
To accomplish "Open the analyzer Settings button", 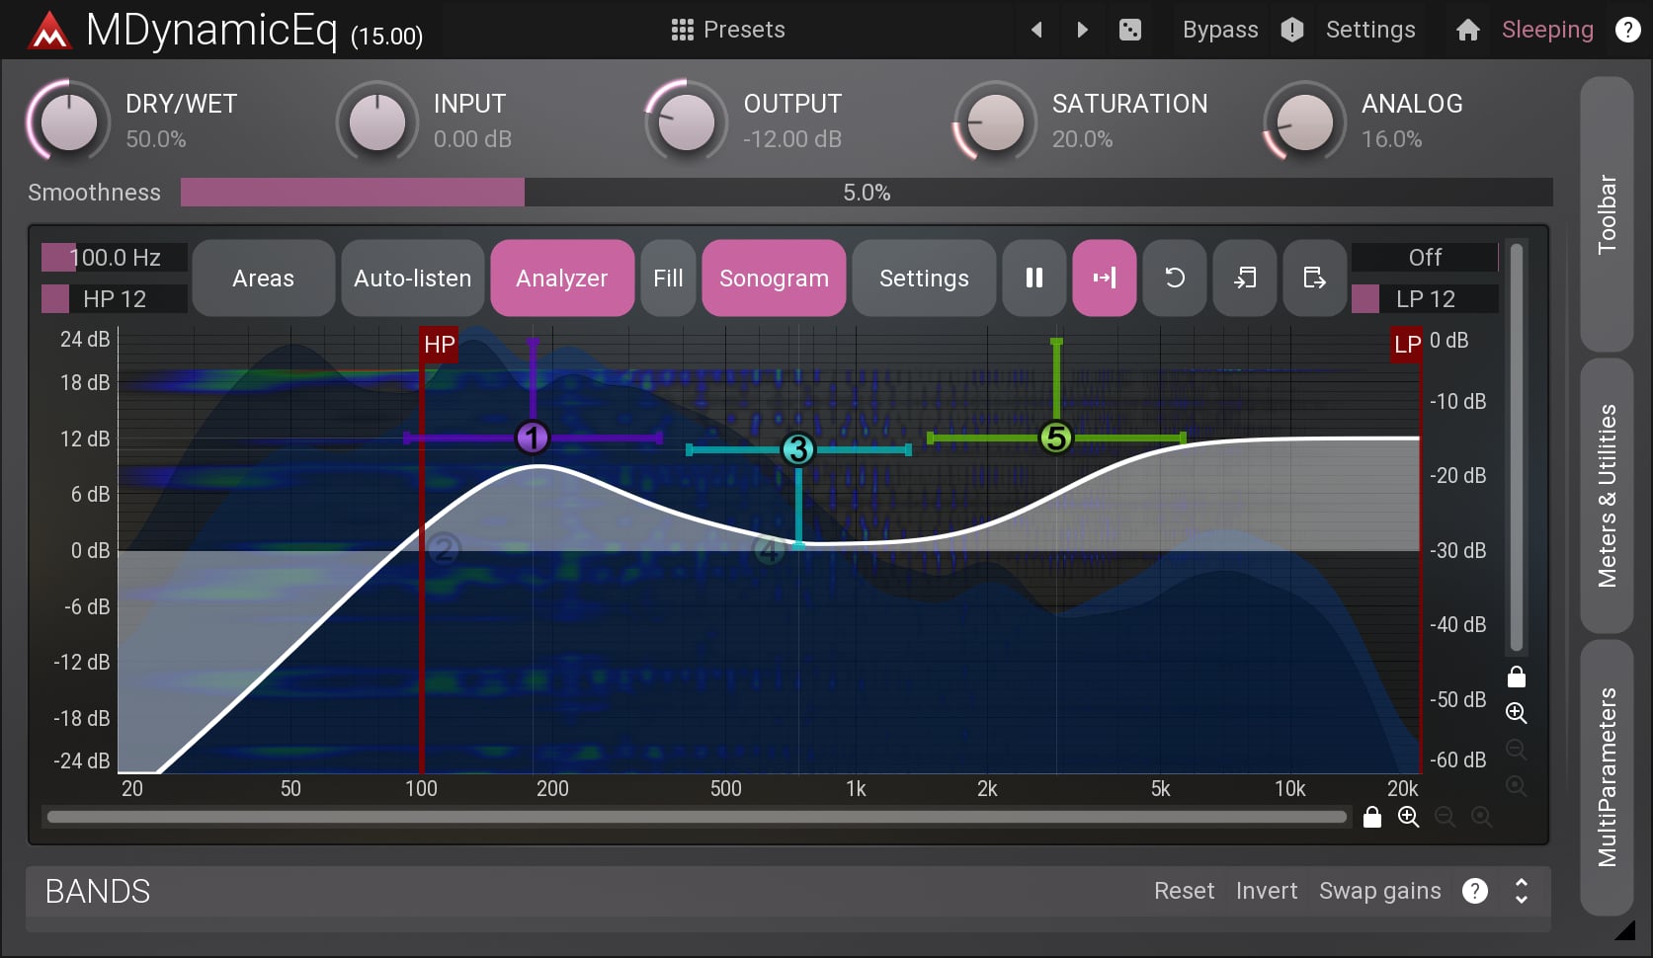I will (x=924, y=279).
